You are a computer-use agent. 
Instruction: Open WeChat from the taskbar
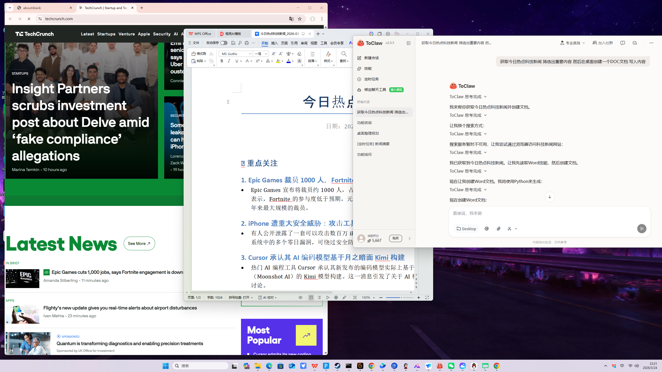451,366
